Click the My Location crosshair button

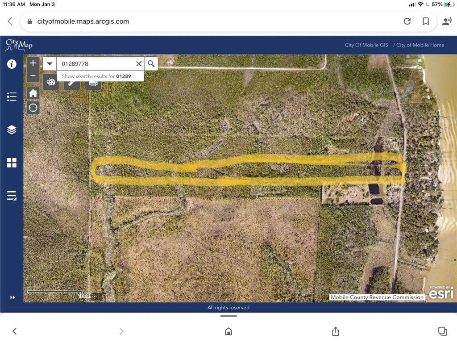[33, 108]
